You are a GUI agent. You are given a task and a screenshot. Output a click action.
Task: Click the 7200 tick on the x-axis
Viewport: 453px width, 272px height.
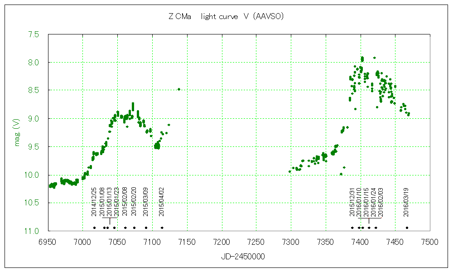pos(222,242)
